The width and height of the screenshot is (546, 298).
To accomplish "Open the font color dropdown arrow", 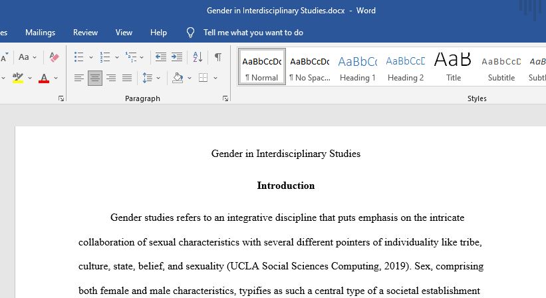I will click(56, 78).
